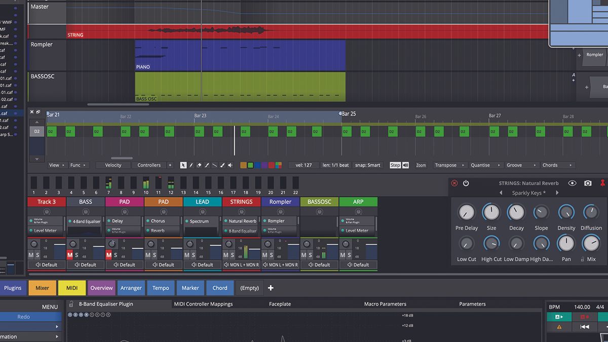The height and width of the screenshot is (342, 608).
Task: Click the speaker icon next to Step
Action: tap(405, 165)
